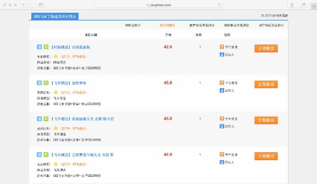Select the QQ飞车手游道具所有商品 tab

click(55, 16)
